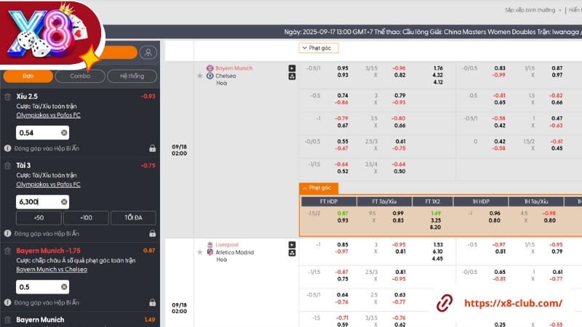
Task: Open Atletico Madrid team logo
Action: click(x=210, y=252)
